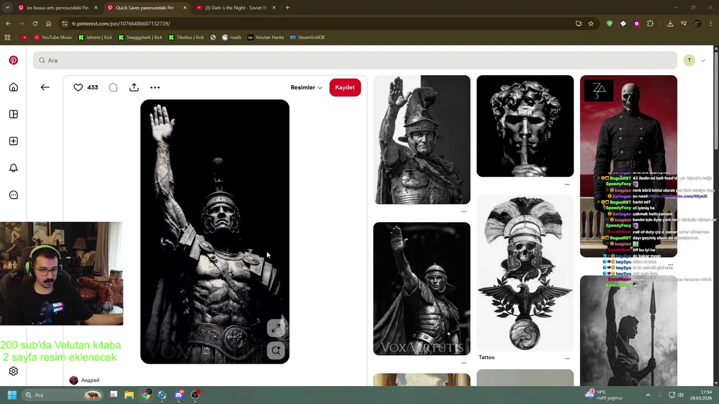The width and height of the screenshot is (719, 404).
Task: Open the taskbar clock showing 17:54
Action: click(701, 395)
